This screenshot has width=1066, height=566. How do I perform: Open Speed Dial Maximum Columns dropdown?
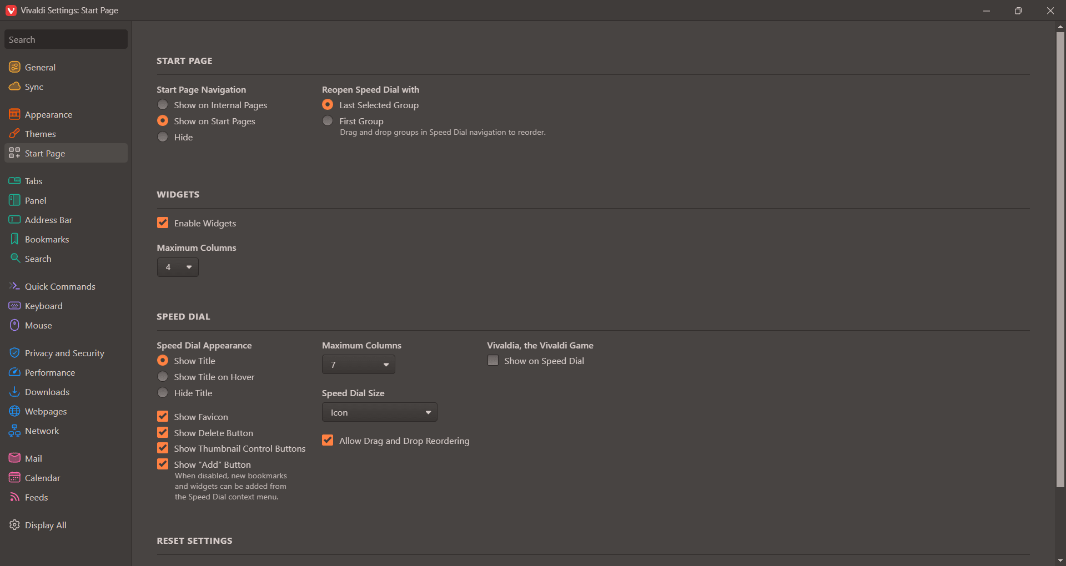(359, 365)
